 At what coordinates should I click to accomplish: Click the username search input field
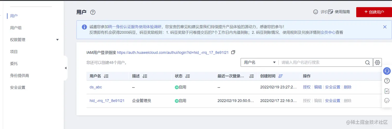click(321, 62)
